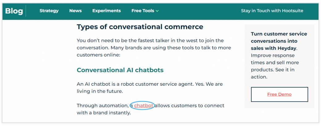Screen dimensions: 321x126
Task: Select the Experiments nav item
Action: pyautogui.click(x=106, y=11)
